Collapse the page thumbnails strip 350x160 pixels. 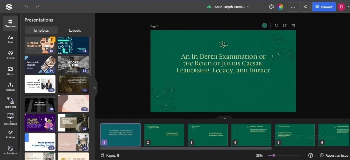(x=224, y=119)
